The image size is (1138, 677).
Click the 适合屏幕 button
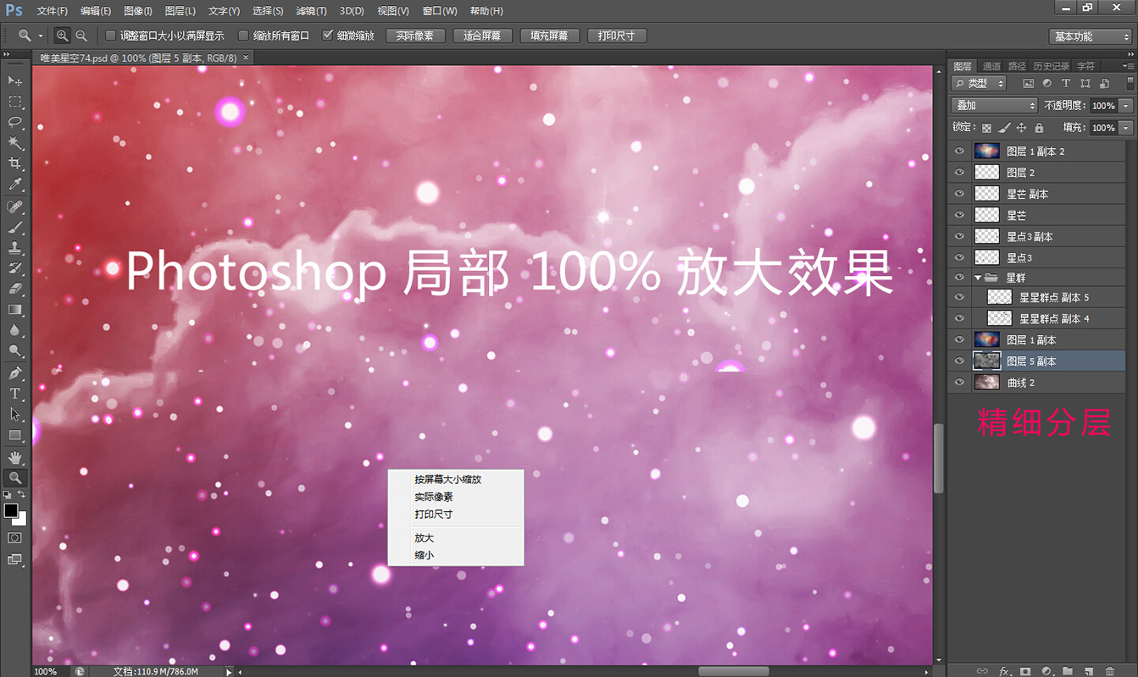coord(482,36)
